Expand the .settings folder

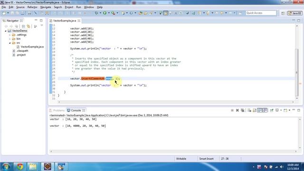coord(9,35)
